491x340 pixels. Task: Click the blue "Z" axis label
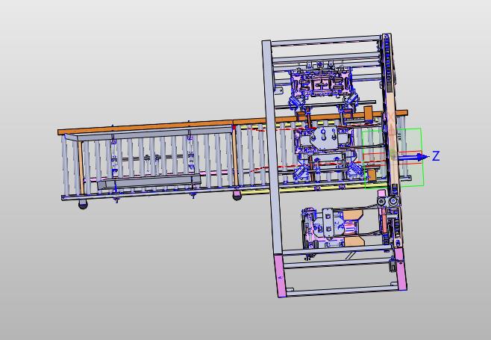tap(436, 156)
